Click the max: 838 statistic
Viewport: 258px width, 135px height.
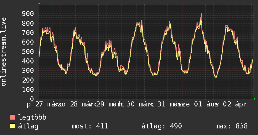click(231, 126)
